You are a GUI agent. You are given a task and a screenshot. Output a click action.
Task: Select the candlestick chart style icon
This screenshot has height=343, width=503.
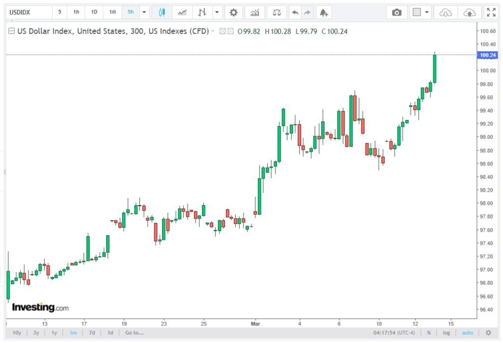[x=162, y=12]
